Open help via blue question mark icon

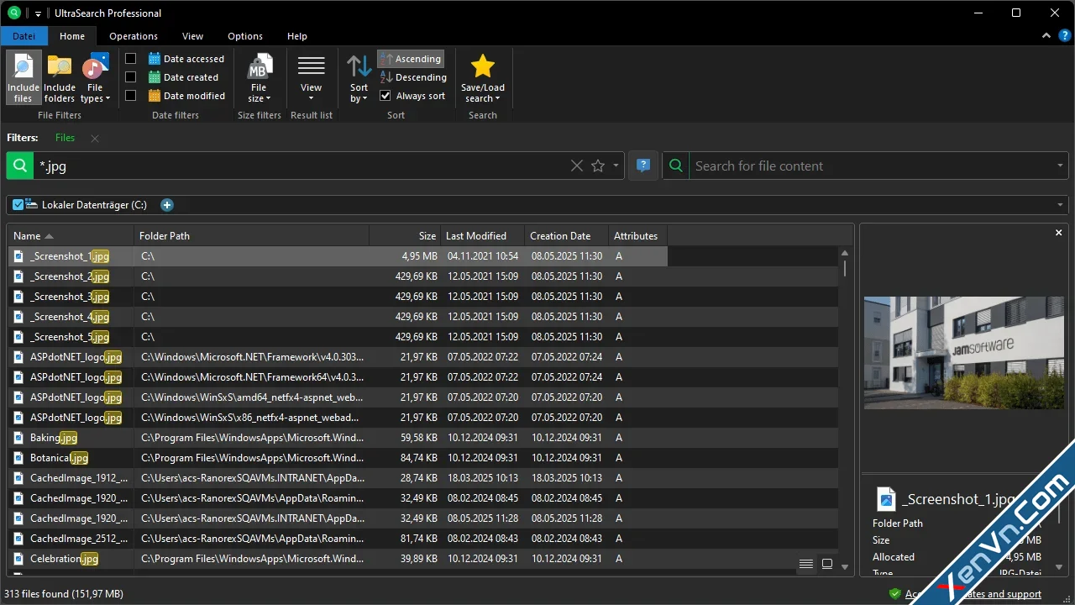tap(1064, 36)
